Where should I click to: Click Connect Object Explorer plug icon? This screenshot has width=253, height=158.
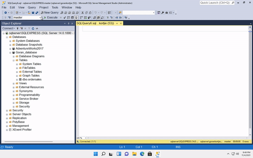[x=17, y=28]
